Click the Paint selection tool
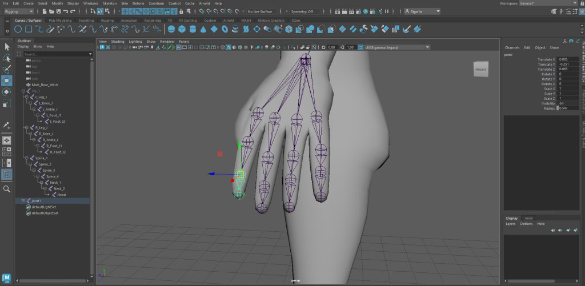The image size is (585, 286). 7,69
